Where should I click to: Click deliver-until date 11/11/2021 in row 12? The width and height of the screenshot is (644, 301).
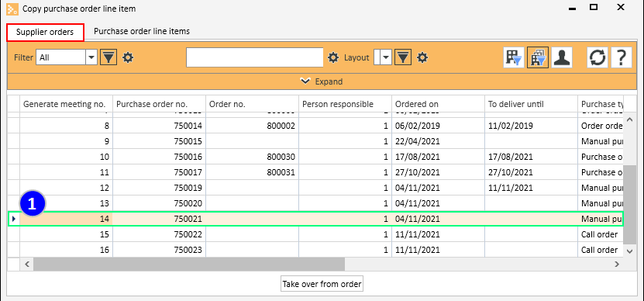click(531, 188)
